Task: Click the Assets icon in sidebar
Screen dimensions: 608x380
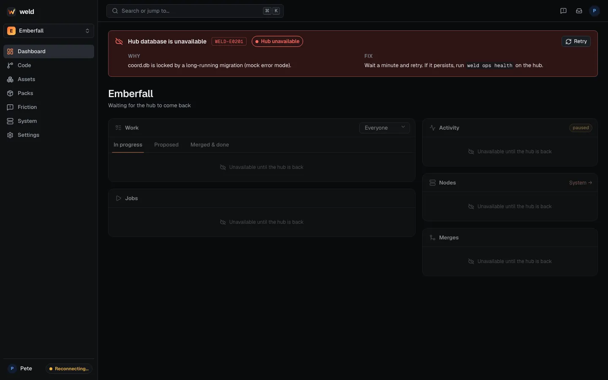Action: (x=10, y=79)
